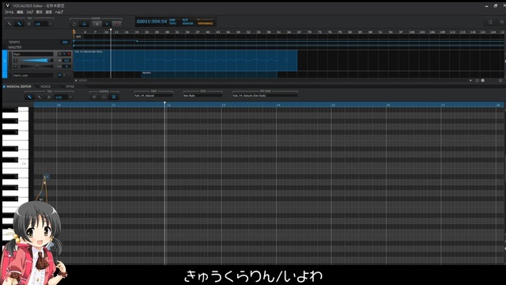506x285 pixels.
Task: Toggle the highlighted Musical Editor control icon
Action: (114, 97)
